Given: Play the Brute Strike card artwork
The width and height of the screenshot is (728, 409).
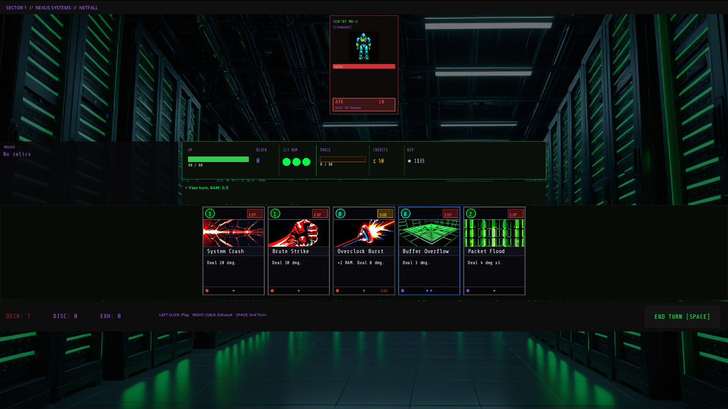Looking at the screenshot, I should [x=298, y=233].
